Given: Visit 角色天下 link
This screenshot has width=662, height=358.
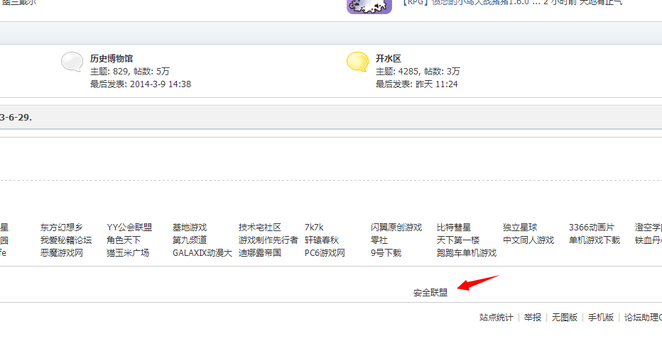Looking at the screenshot, I should (124, 240).
